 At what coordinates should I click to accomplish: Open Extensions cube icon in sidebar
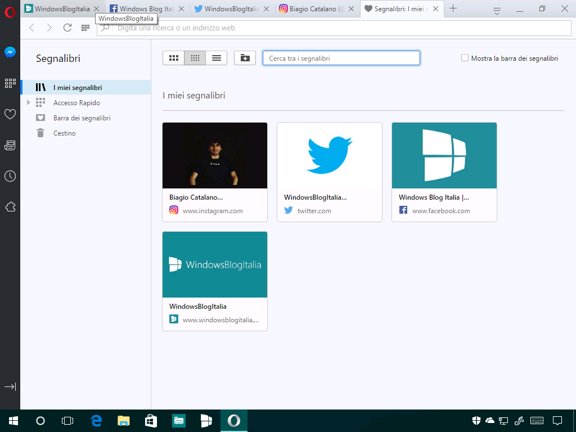(x=10, y=207)
